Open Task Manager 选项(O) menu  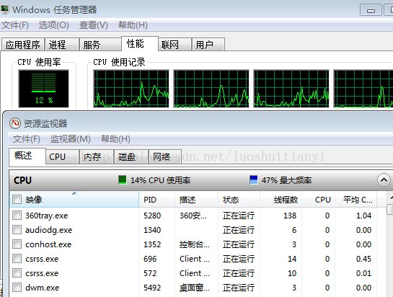click(53, 25)
